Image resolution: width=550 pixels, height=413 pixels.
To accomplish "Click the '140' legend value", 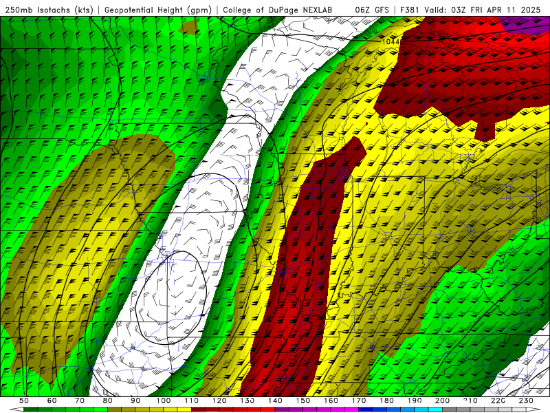I will coord(275,401).
